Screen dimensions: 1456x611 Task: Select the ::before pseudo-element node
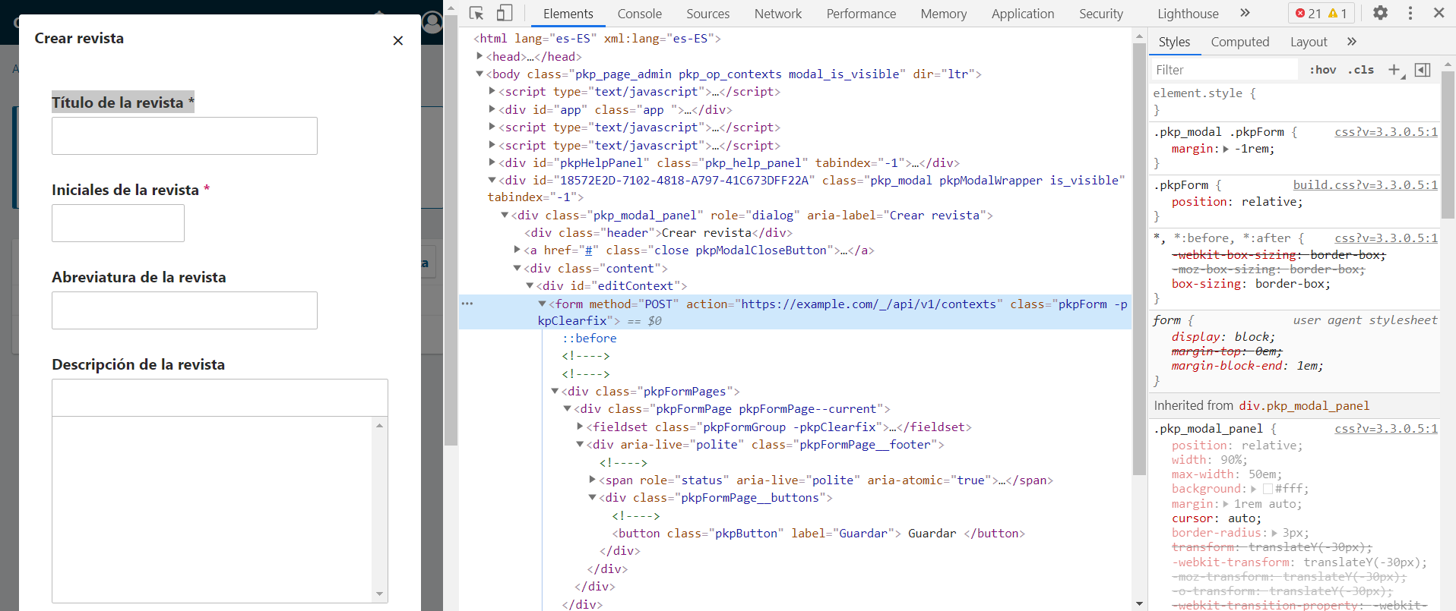point(589,338)
